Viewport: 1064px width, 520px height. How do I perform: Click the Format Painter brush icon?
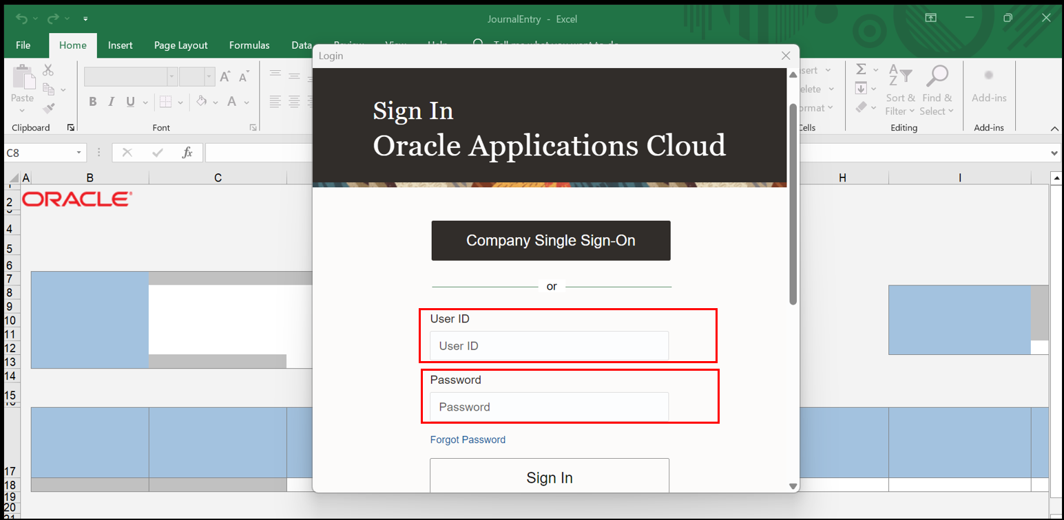pyautogui.click(x=48, y=108)
